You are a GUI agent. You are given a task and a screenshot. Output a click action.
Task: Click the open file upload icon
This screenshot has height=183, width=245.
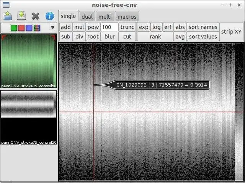point(7,16)
